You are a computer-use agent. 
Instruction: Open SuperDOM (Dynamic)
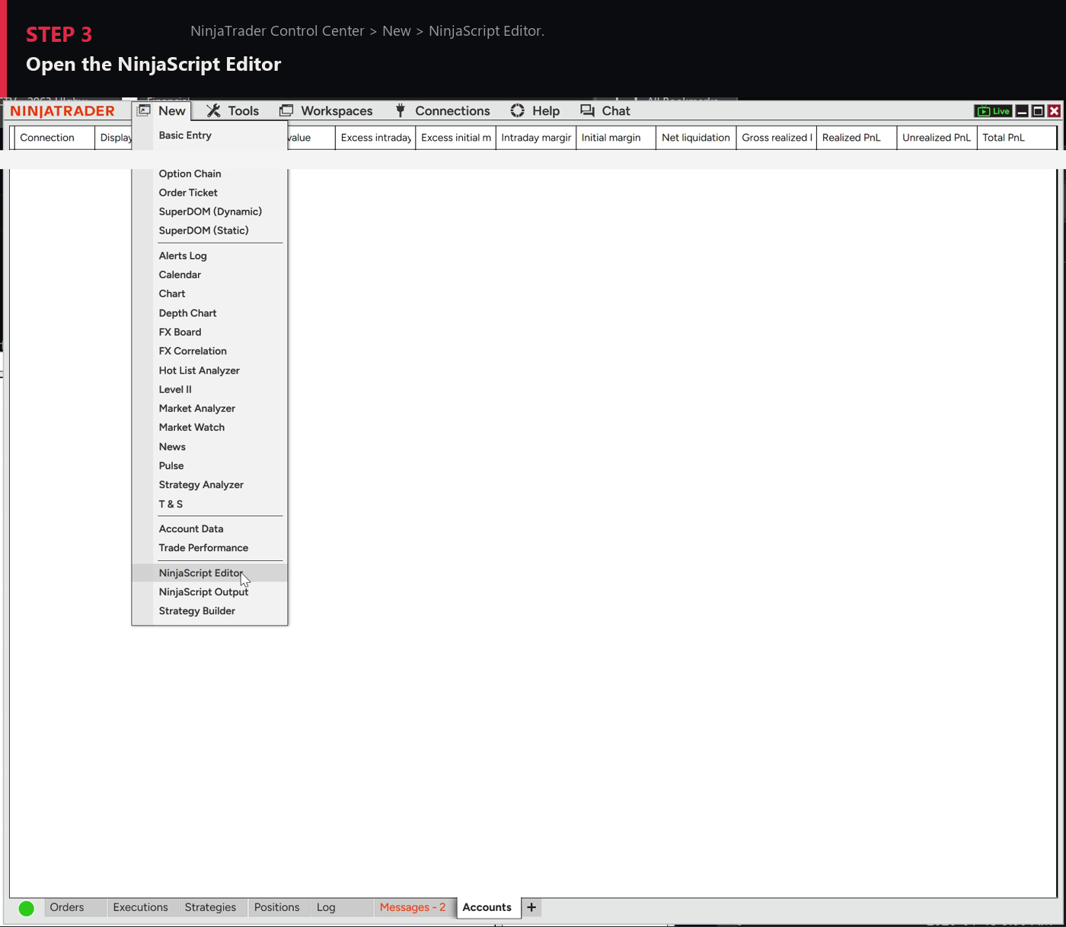[209, 212]
